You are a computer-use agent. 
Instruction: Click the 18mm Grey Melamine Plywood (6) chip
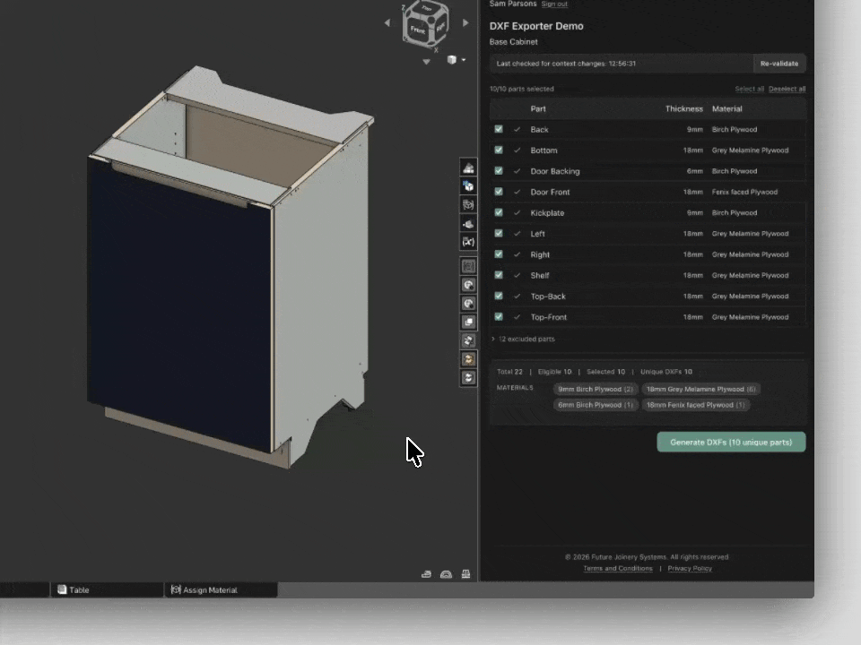pos(700,389)
